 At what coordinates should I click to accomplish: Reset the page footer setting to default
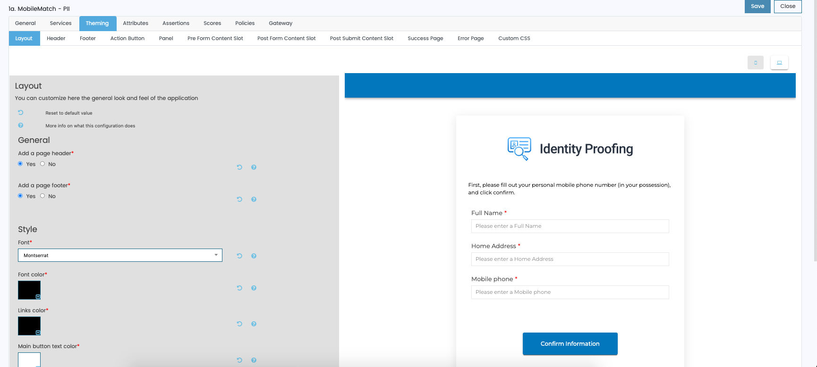[239, 200]
